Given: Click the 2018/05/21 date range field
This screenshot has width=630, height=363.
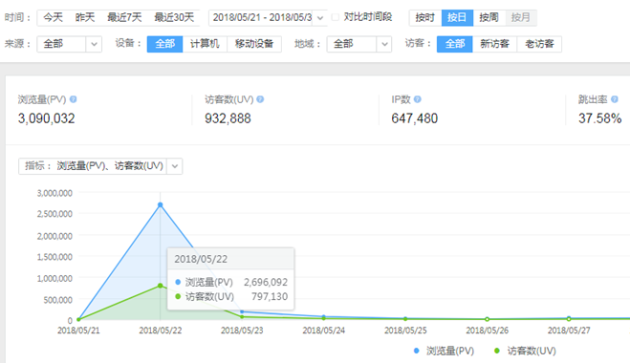Looking at the screenshot, I should 262,18.
